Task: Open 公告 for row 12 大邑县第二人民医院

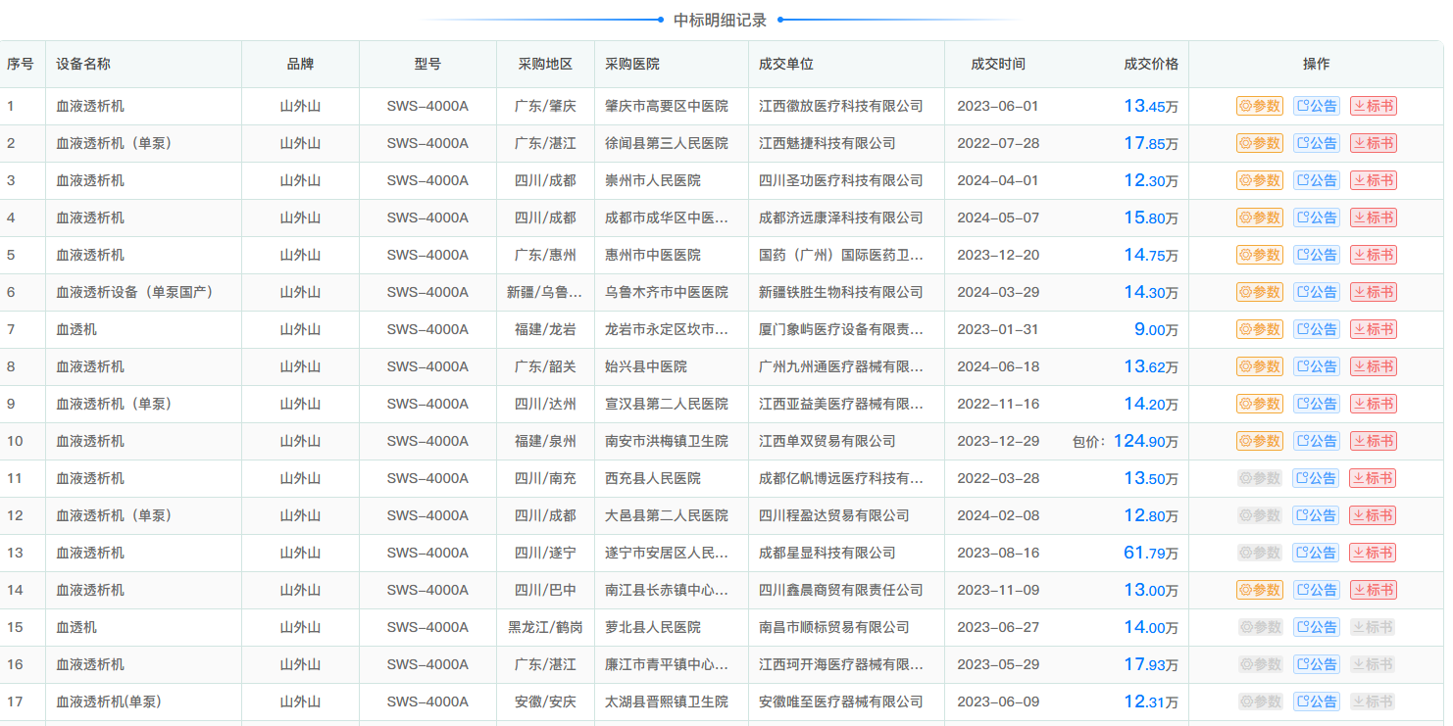Action: click(x=1317, y=515)
